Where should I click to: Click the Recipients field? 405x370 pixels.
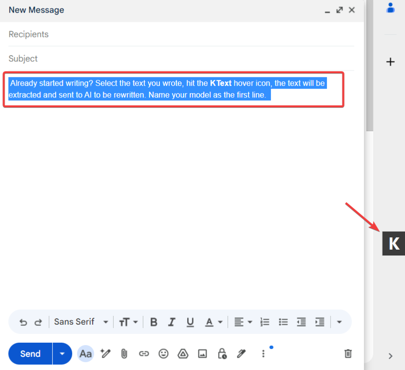(180, 34)
